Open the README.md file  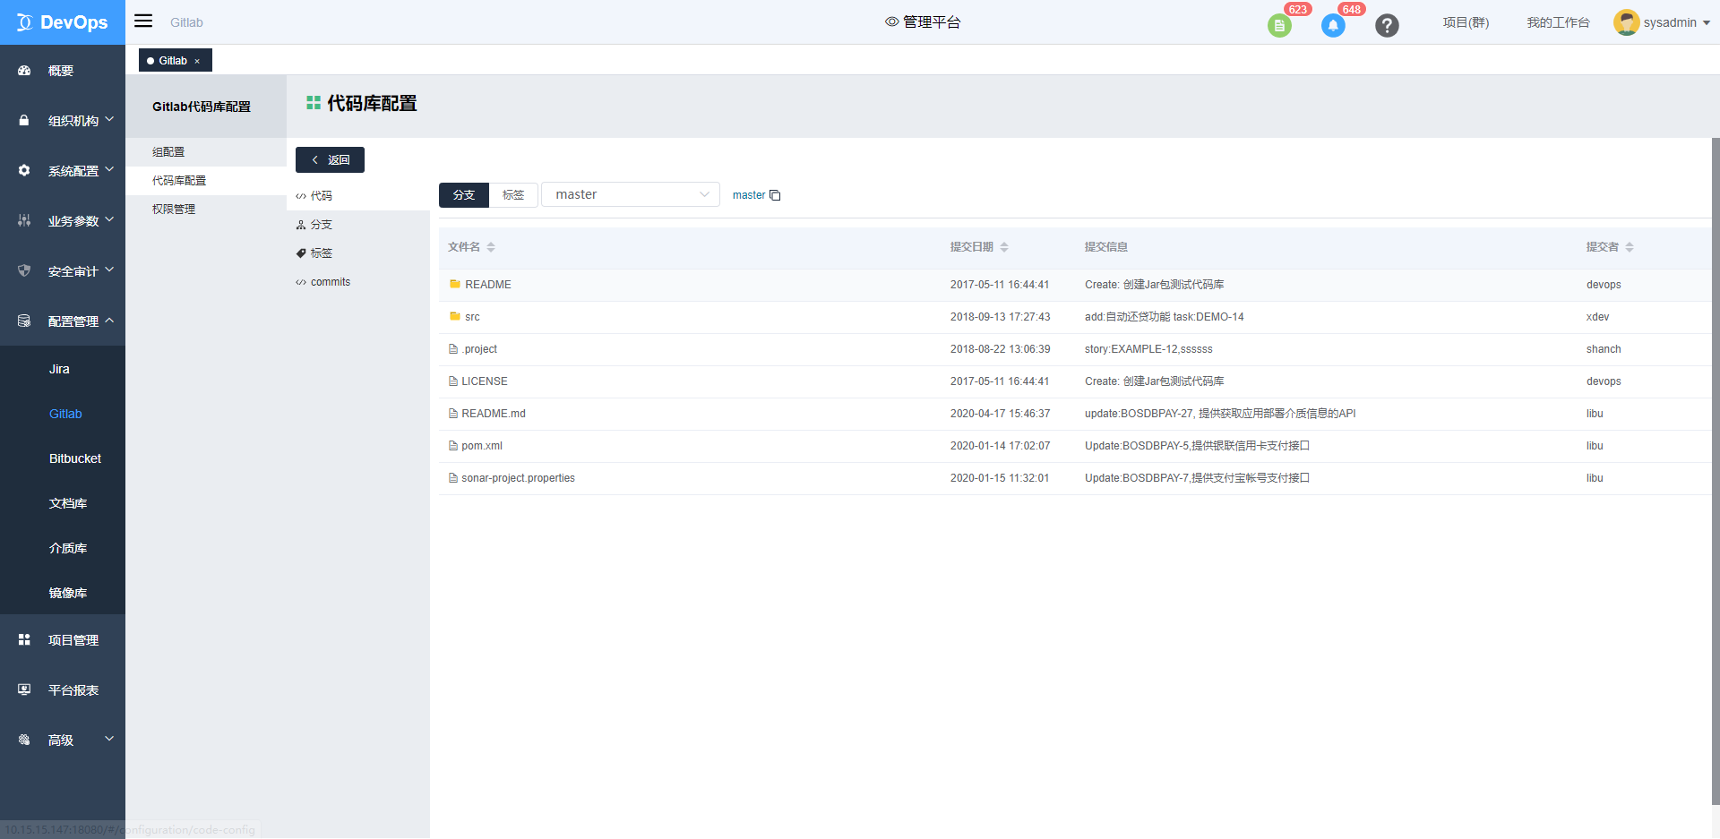coord(494,414)
